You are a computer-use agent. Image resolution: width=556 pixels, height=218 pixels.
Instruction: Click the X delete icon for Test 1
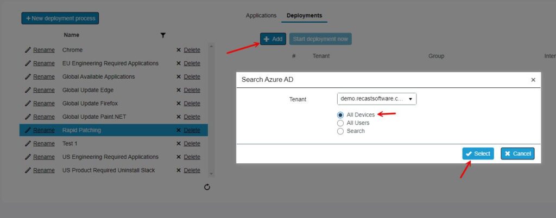coord(179,144)
